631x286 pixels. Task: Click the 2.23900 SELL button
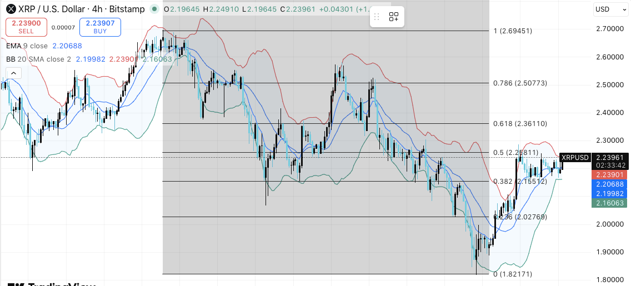pos(26,27)
